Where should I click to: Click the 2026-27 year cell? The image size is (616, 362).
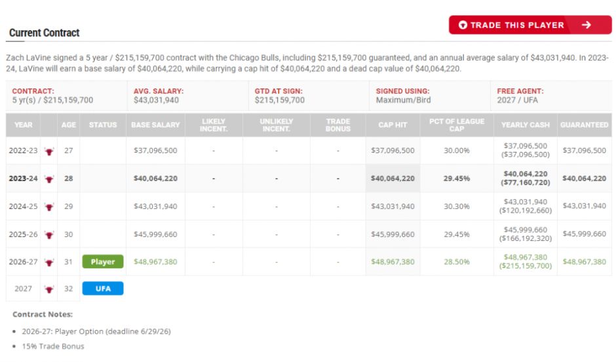coord(23,261)
